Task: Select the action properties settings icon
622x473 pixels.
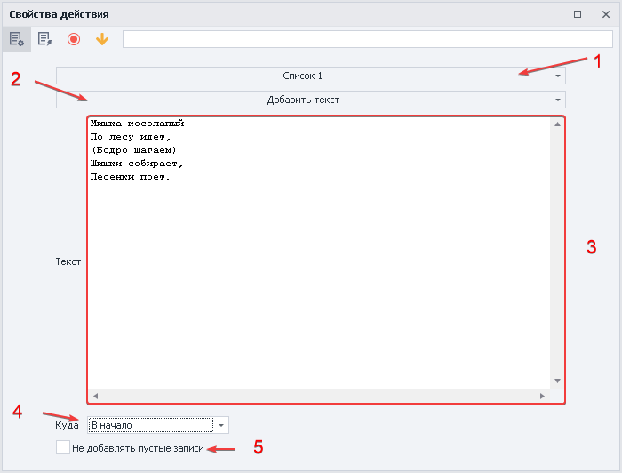Action: coord(16,39)
